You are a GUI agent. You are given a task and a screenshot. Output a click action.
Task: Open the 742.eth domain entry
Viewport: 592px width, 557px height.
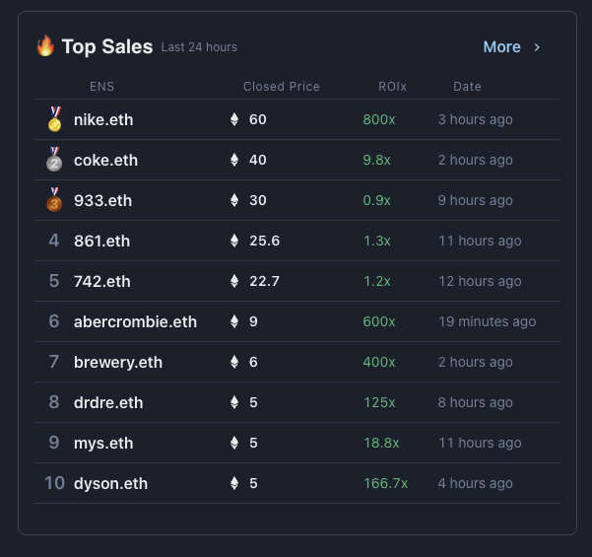tap(102, 282)
